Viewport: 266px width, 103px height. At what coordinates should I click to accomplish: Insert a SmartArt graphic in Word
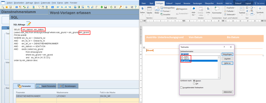(x=165, y=15)
